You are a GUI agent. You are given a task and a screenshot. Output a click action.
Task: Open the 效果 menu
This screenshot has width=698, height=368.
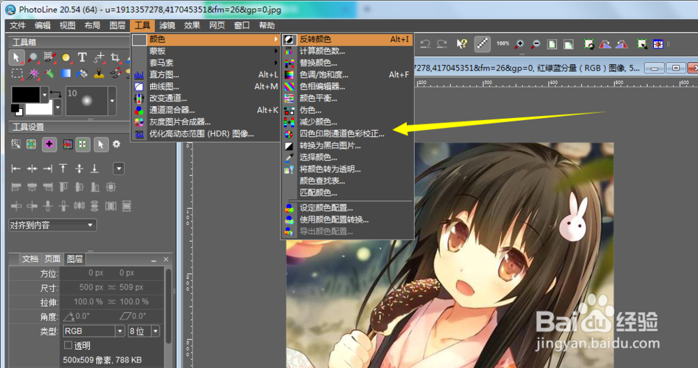192,25
